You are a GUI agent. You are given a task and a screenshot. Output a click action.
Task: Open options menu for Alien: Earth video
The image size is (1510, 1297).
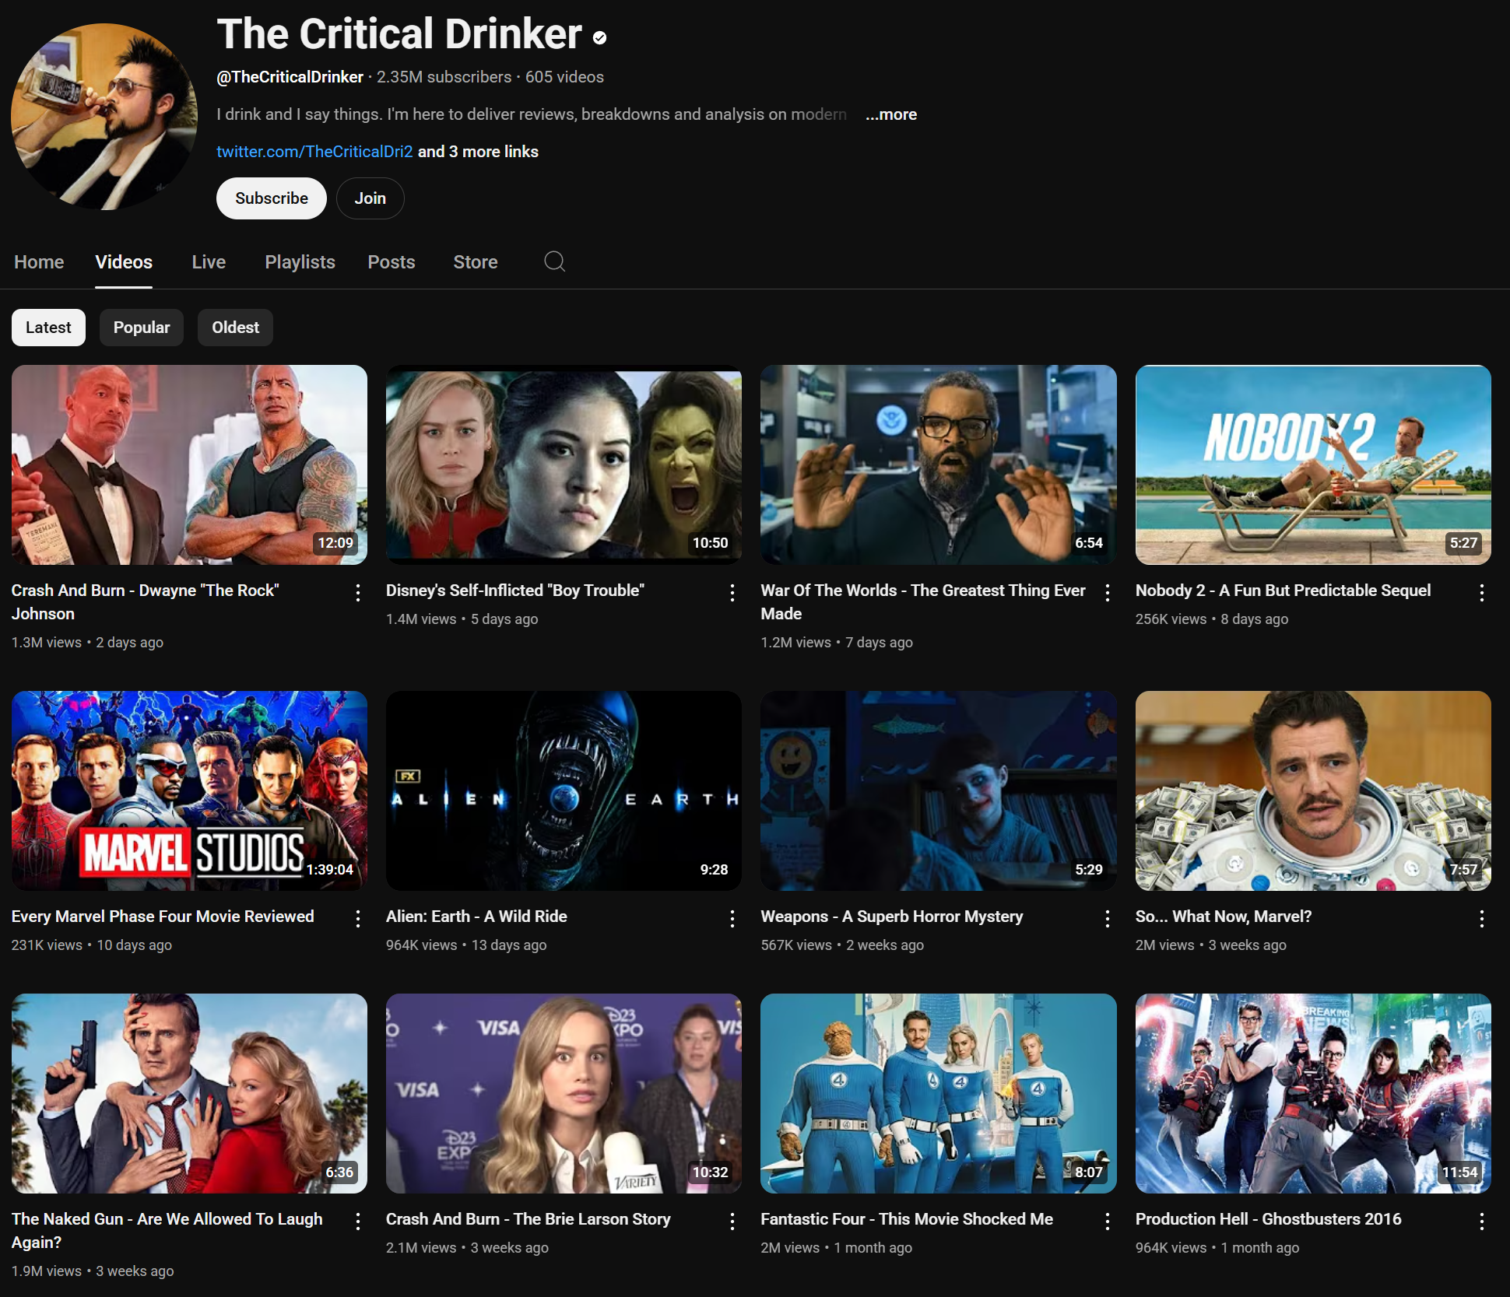pyautogui.click(x=732, y=919)
